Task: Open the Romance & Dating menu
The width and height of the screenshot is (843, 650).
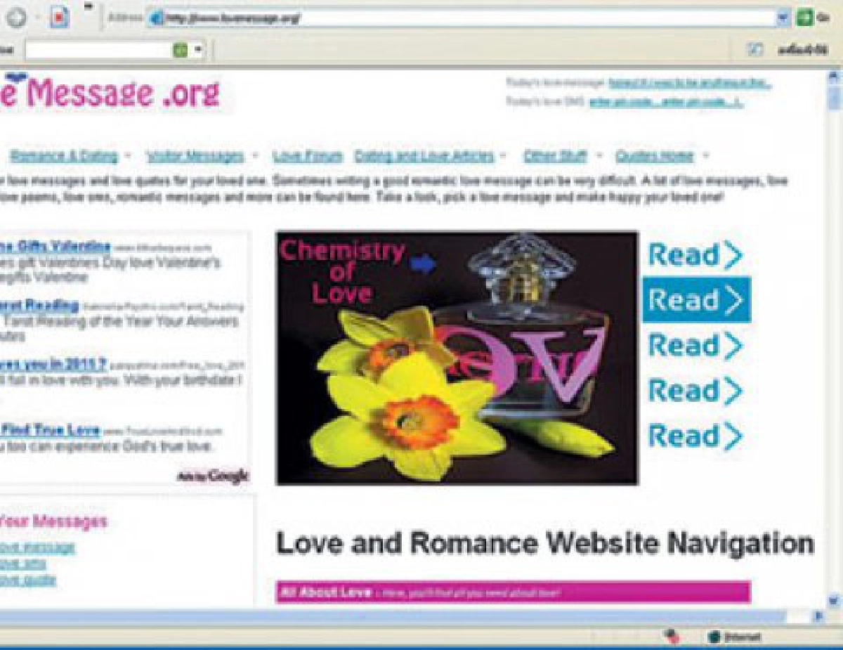Action: 63,155
